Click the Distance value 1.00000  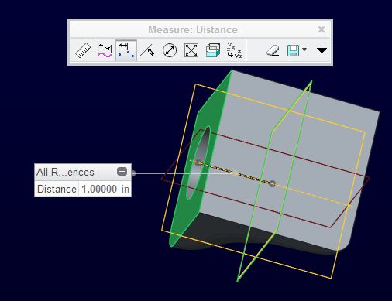[99, 189]
